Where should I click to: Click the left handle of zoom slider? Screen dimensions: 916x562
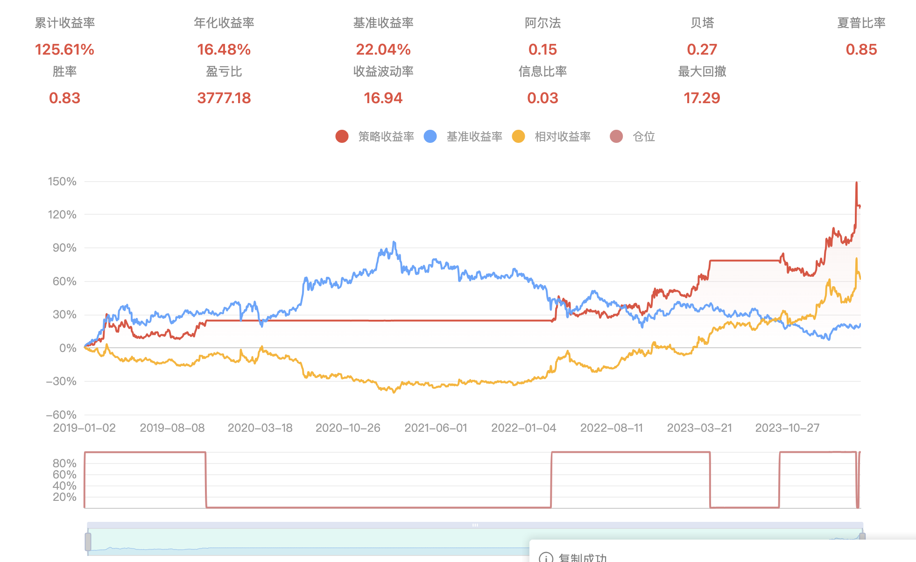tap(88, 542)
